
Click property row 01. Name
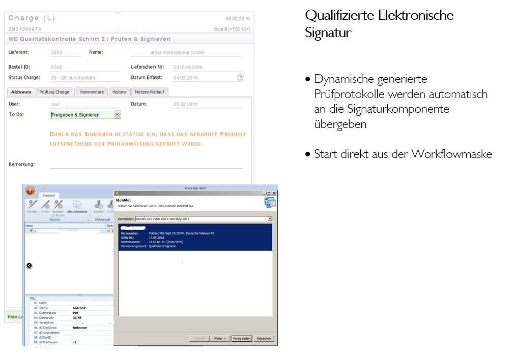pyautogui.click(x=71, y=303)
